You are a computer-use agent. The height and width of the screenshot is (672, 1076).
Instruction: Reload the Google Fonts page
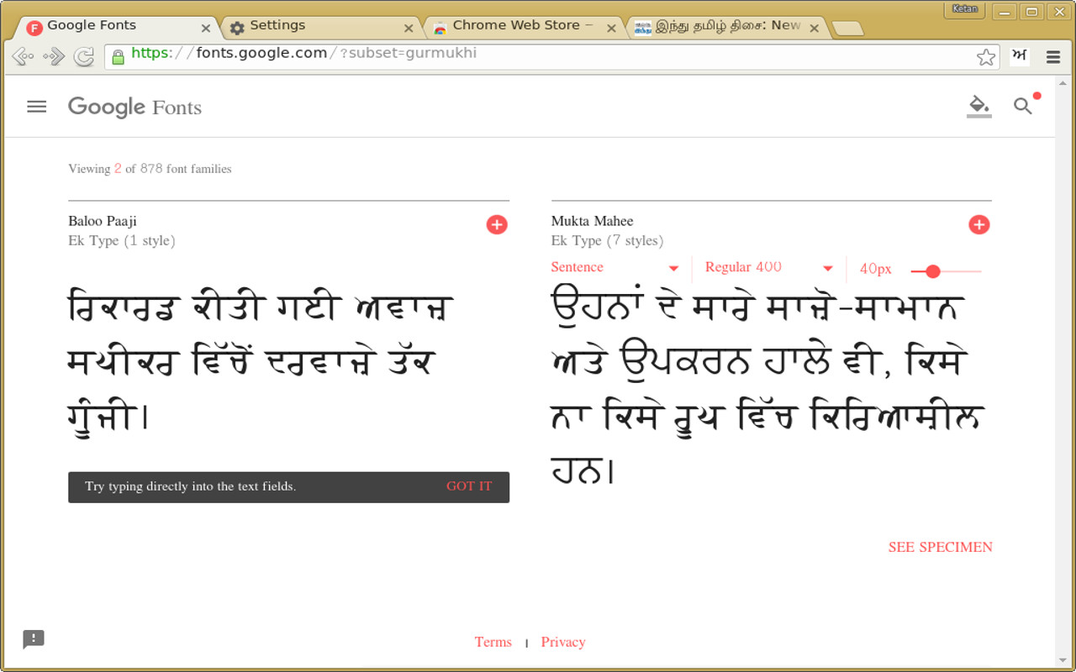click(83, 55)
